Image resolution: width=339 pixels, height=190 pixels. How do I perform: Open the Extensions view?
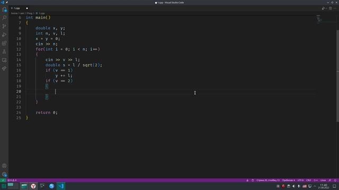[x=4, y=43]
